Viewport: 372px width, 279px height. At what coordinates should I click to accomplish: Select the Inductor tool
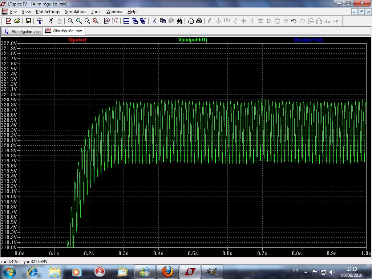pyautogui.click(x=252, y=21)
